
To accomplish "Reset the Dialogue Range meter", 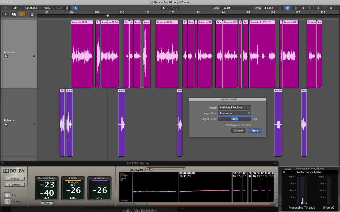I will (x=47, y=203).
